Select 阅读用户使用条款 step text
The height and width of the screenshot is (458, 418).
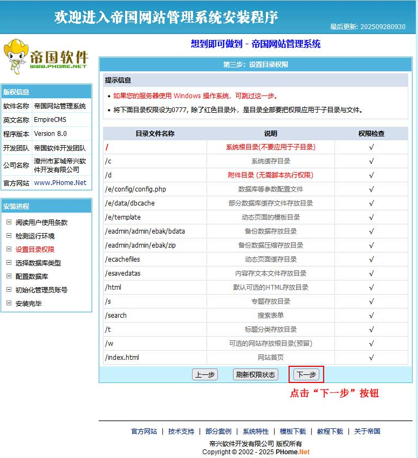[42, 223]
